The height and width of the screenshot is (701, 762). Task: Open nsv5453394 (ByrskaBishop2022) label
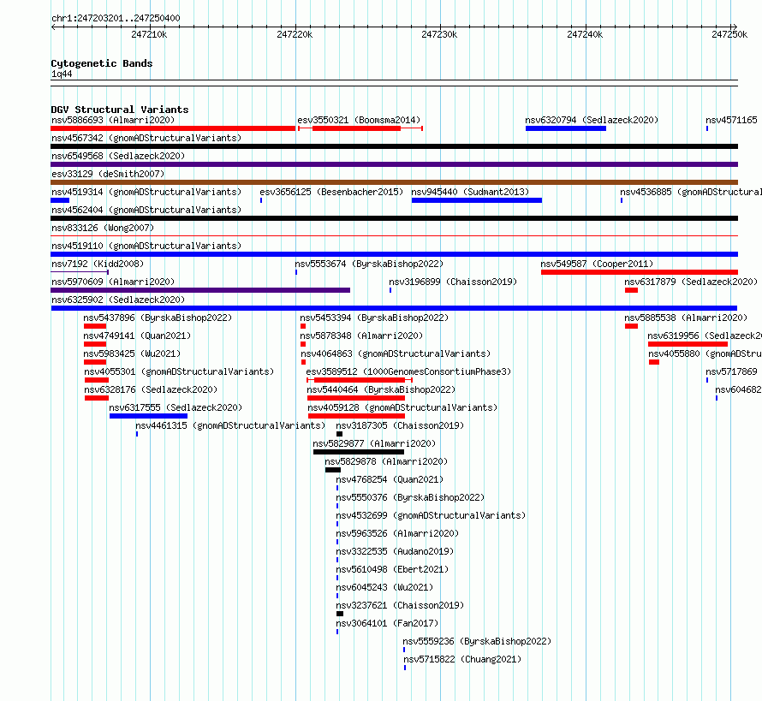(374, 318)
